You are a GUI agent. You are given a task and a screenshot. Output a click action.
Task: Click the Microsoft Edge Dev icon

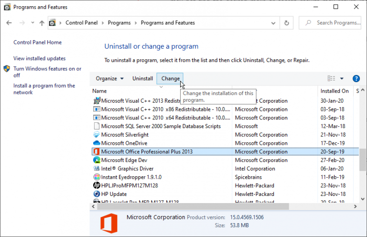[x=97, y=160]
